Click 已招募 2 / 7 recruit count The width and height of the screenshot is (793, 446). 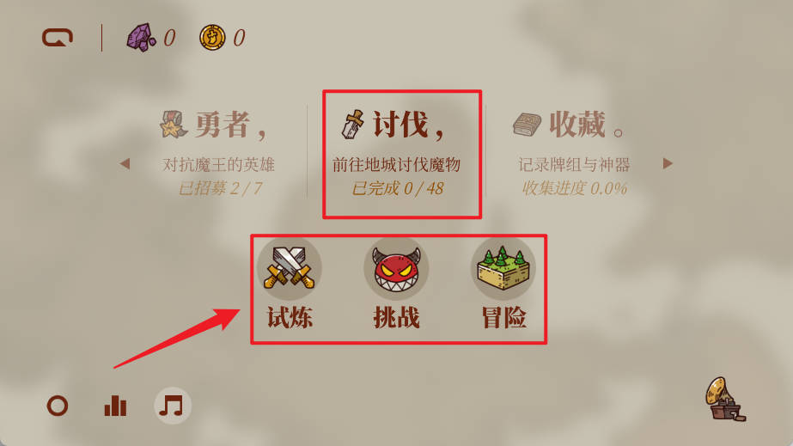point(220,188)
